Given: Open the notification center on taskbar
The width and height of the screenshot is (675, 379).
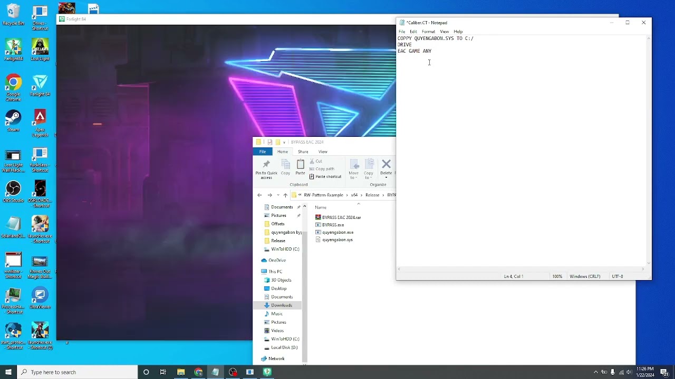Looking at the screenshot, I should pos(664,372).
